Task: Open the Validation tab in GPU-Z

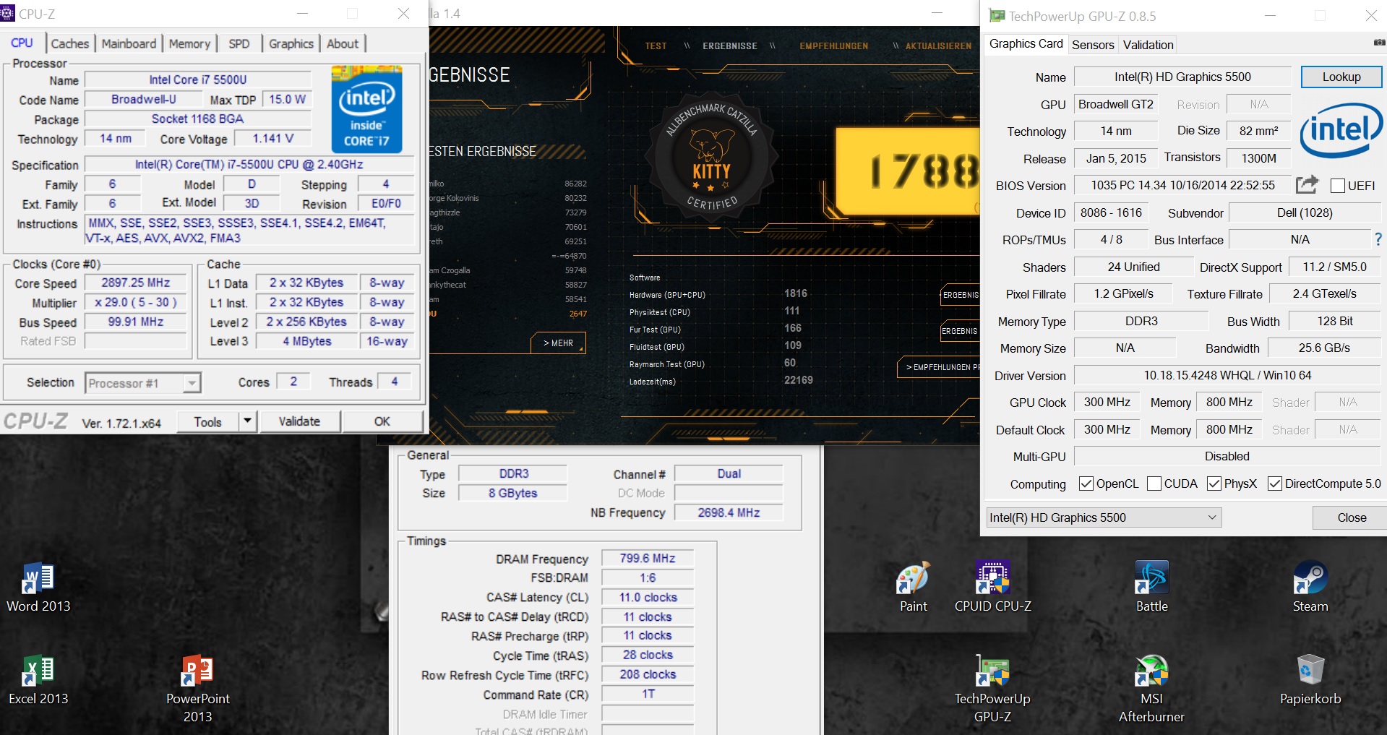Action: coord(1148,45)
